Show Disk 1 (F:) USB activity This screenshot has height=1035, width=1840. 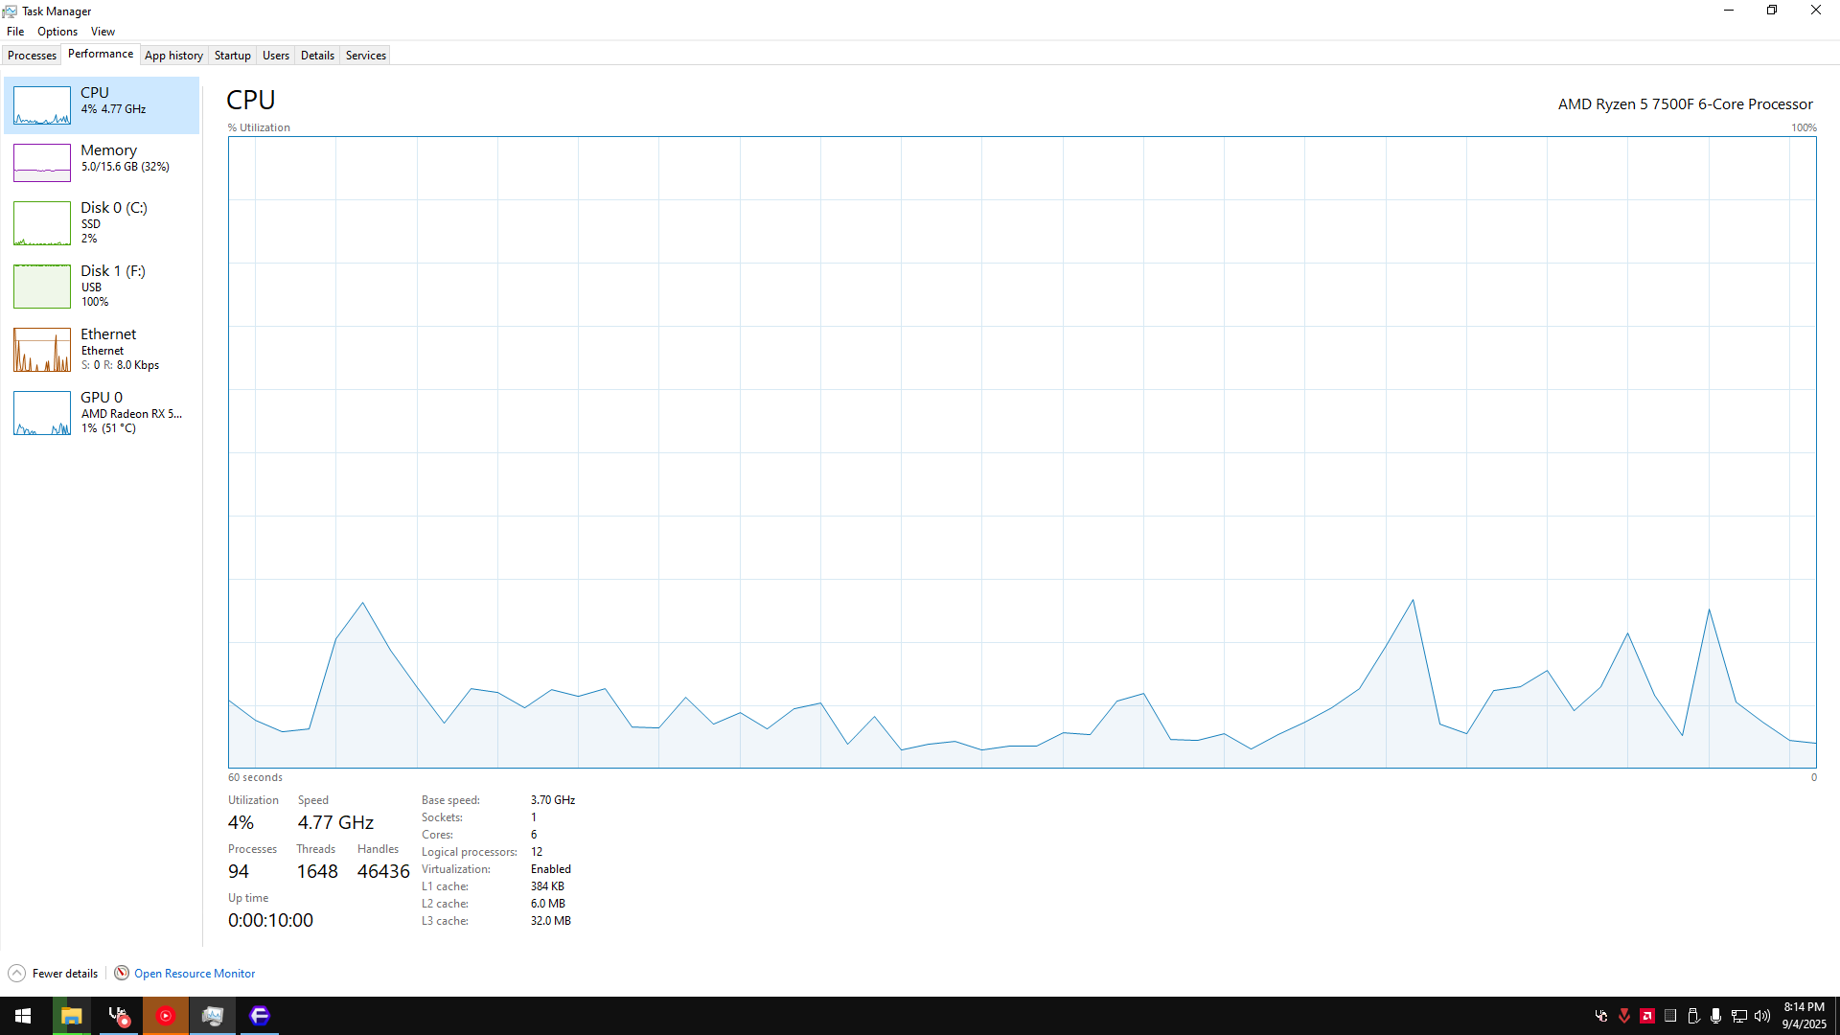pyautogui.click(x=102, y=287)
